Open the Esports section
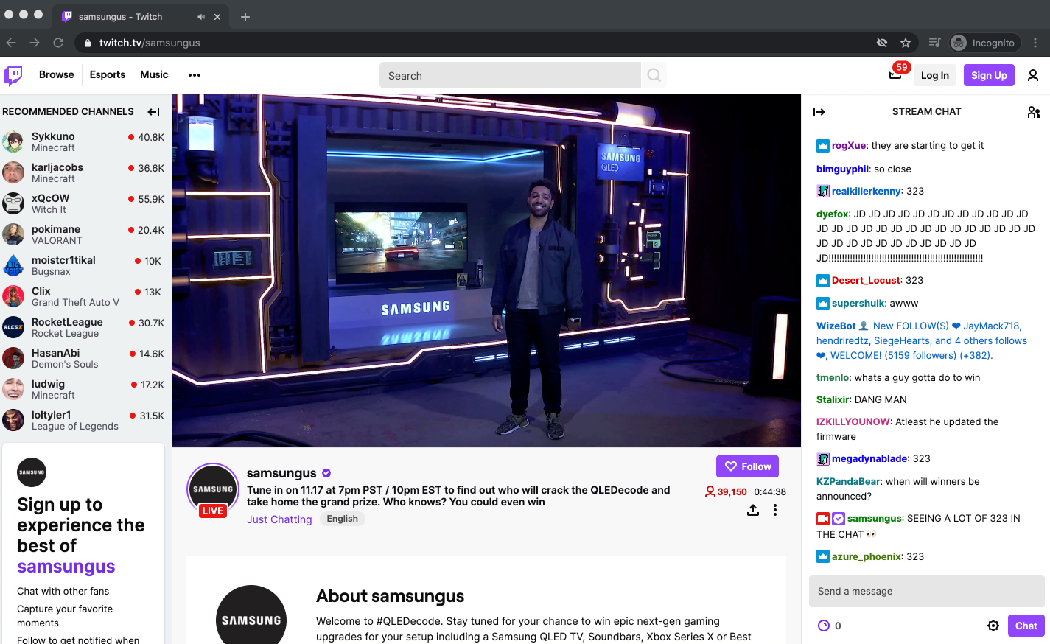 click(108, 74)
